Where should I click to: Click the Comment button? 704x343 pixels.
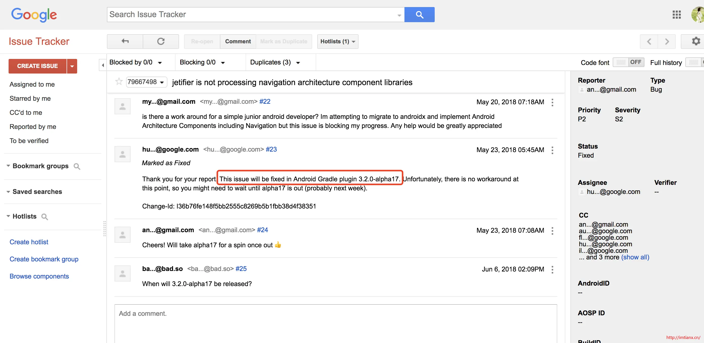coord(238,42)
